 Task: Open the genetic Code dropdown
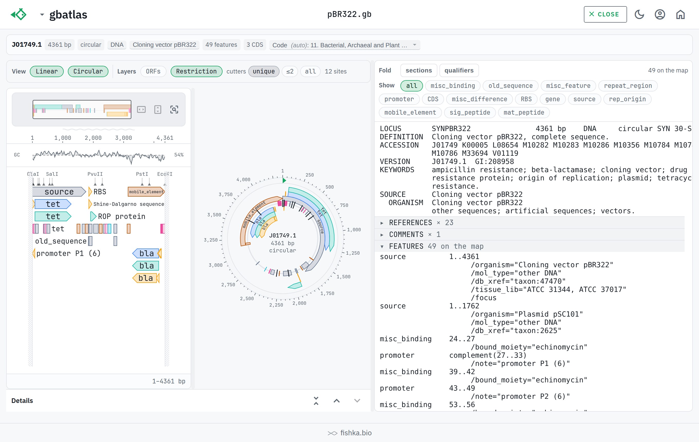(x=345, y=45)
